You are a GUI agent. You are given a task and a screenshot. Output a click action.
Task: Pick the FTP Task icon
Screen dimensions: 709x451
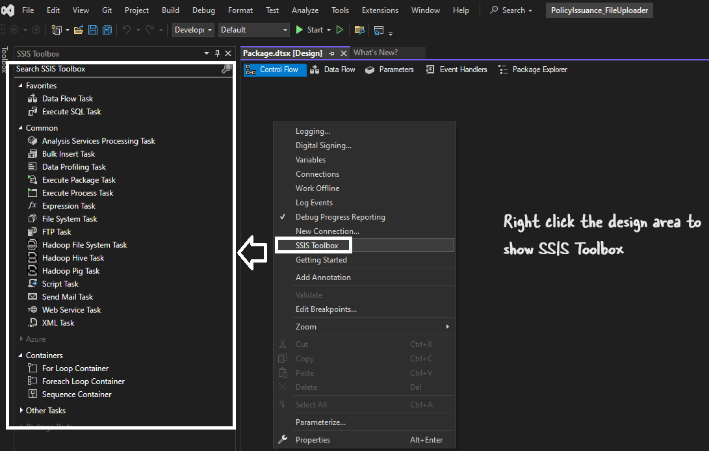(32, 231)
